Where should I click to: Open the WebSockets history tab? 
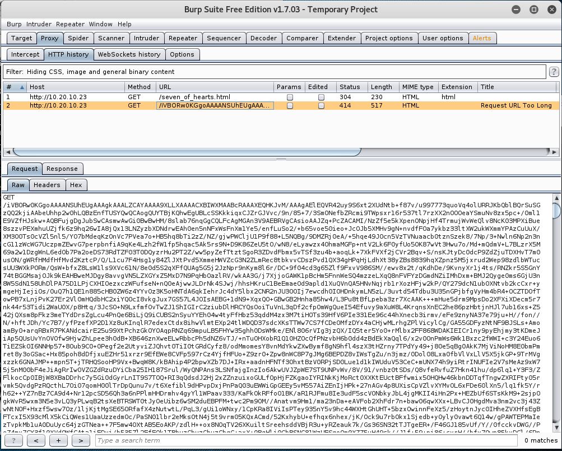129,54
